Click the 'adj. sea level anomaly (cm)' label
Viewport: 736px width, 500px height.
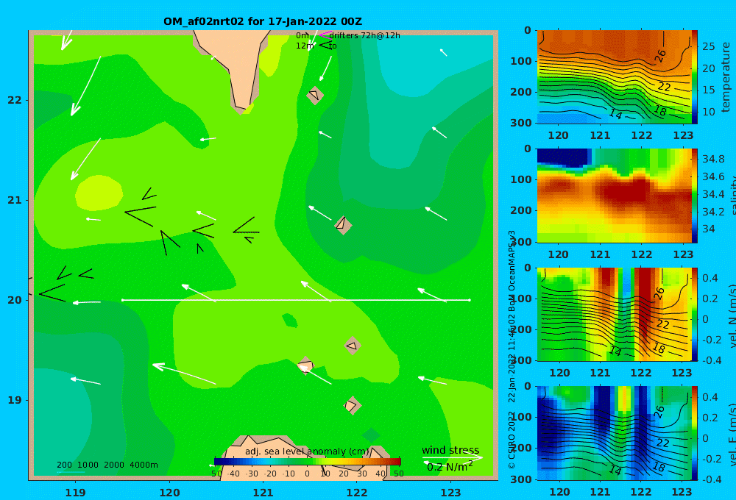pyautogui.click(x=307, y=451)
